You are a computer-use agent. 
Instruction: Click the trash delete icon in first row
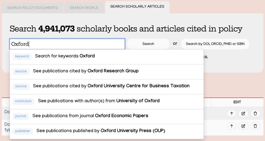point(255,114)
